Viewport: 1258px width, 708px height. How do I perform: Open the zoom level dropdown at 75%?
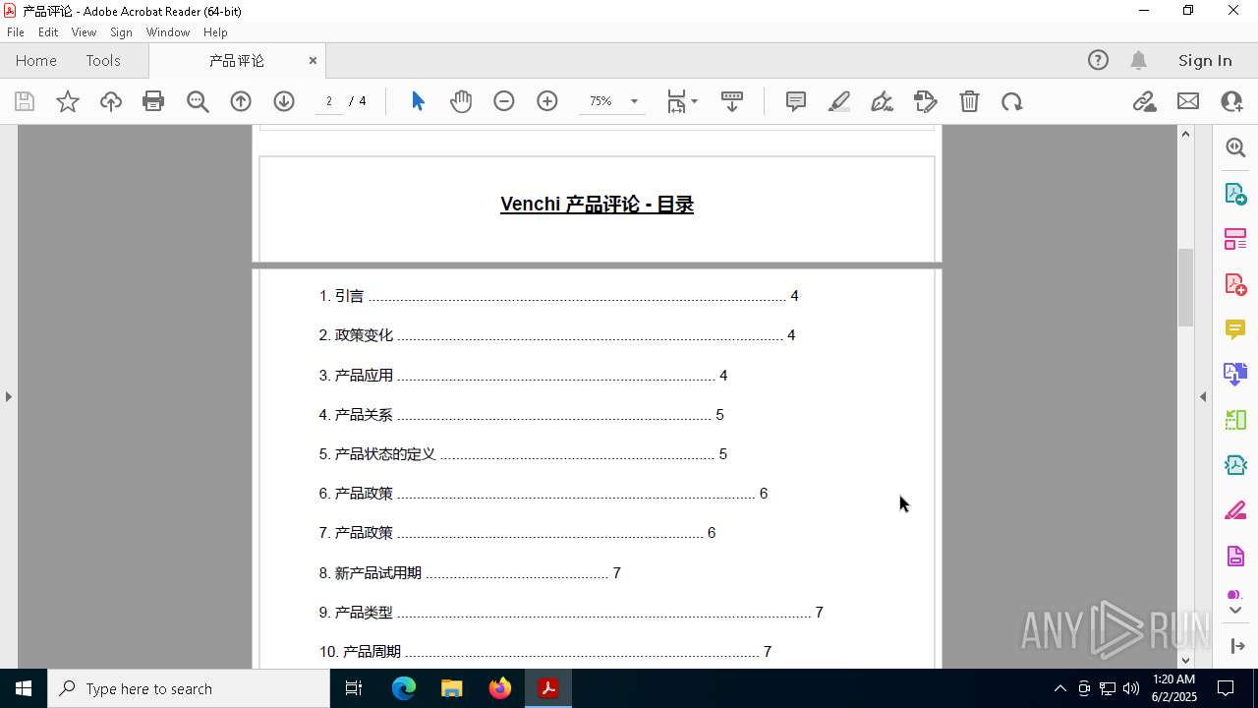click(x=634, y=101)
